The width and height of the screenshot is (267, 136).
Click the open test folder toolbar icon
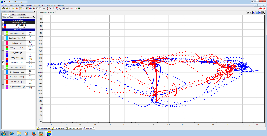[x=3, y=8]
